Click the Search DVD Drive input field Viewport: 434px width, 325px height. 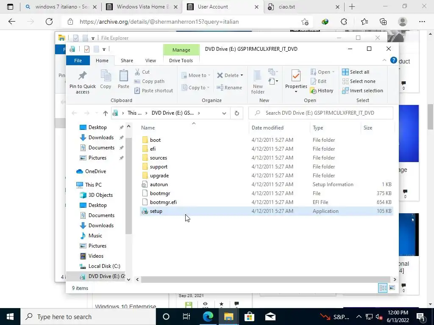click(321, 113)
